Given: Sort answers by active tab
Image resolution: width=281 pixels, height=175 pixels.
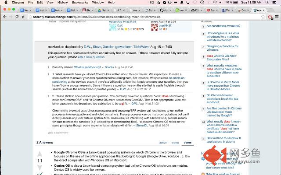Looking at the screenshot, I should pos(163,143).
